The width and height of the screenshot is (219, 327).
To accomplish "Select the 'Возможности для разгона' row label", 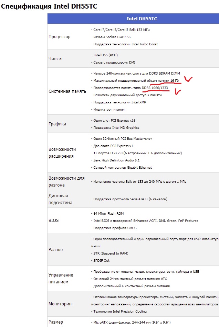I will coord(66,181).
